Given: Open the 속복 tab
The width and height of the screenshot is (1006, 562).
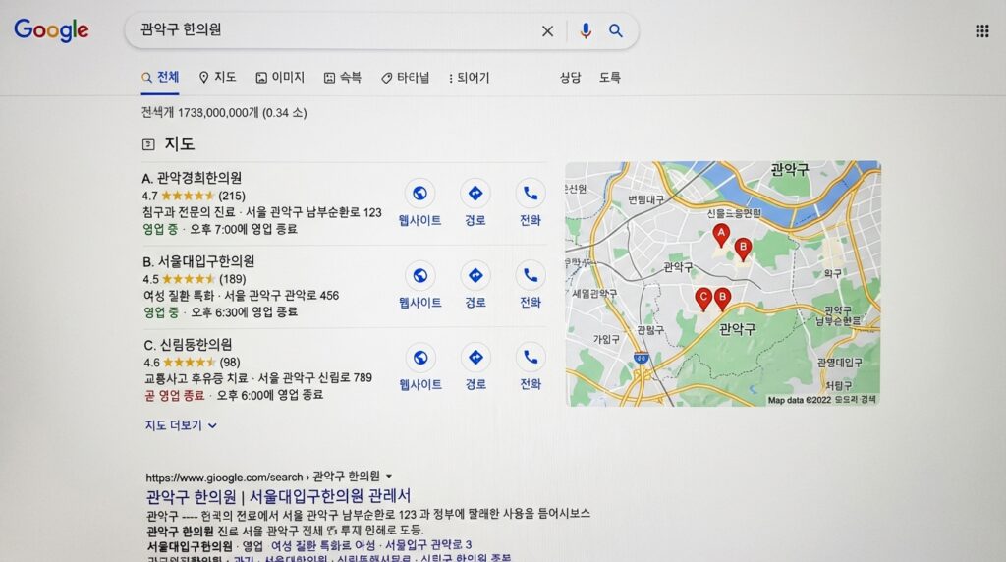Looking at the screenshot, I should [x=343, y=78].
